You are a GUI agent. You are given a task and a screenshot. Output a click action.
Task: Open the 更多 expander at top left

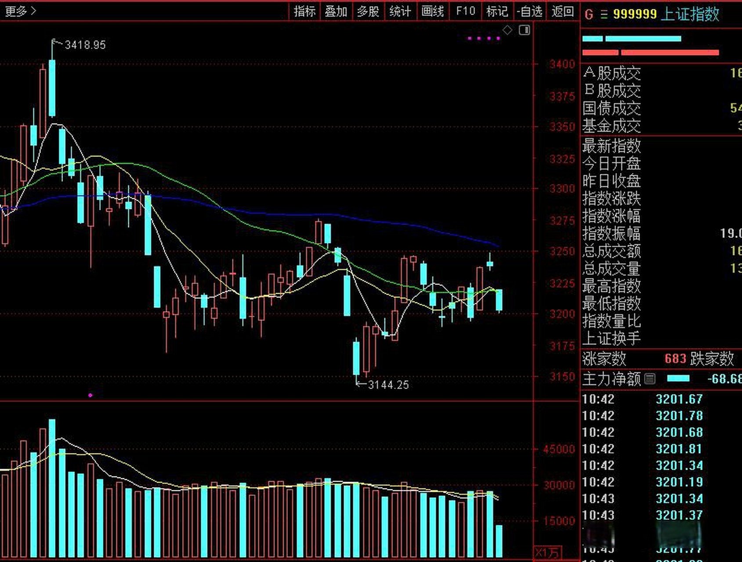20,11
